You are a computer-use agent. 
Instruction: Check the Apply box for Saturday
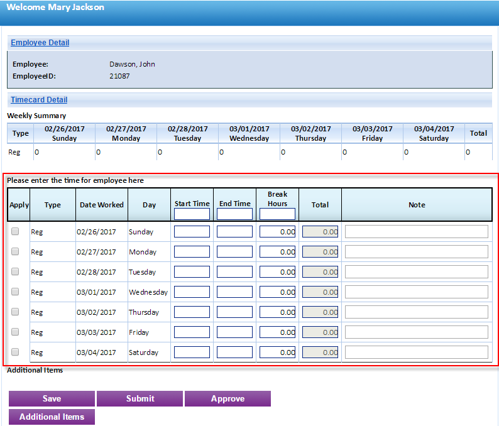point(15,352)
